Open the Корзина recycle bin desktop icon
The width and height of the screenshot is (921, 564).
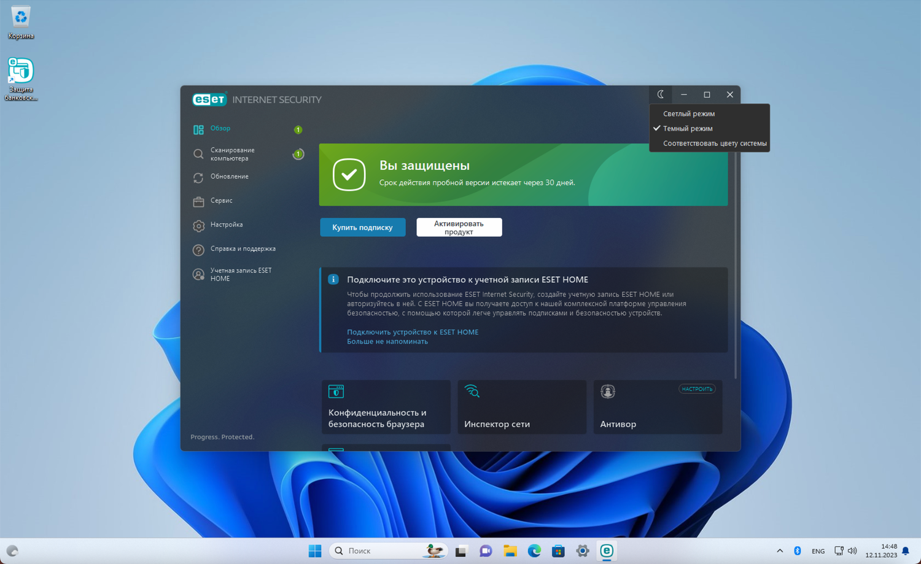tap(21, 22)
